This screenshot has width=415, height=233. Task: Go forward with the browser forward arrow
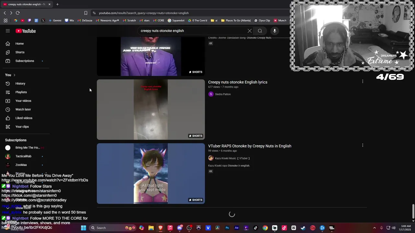pos(11,13)
